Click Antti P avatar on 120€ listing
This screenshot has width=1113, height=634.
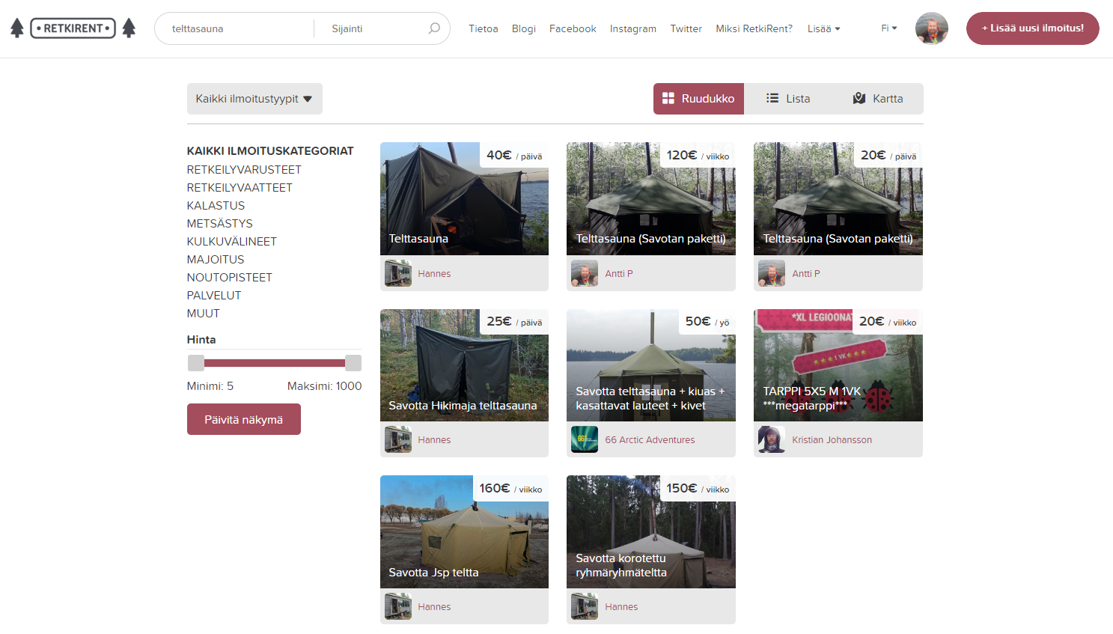585,274
